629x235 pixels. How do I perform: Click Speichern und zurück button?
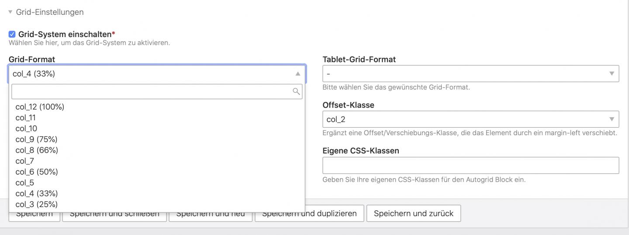click(413, 214)
